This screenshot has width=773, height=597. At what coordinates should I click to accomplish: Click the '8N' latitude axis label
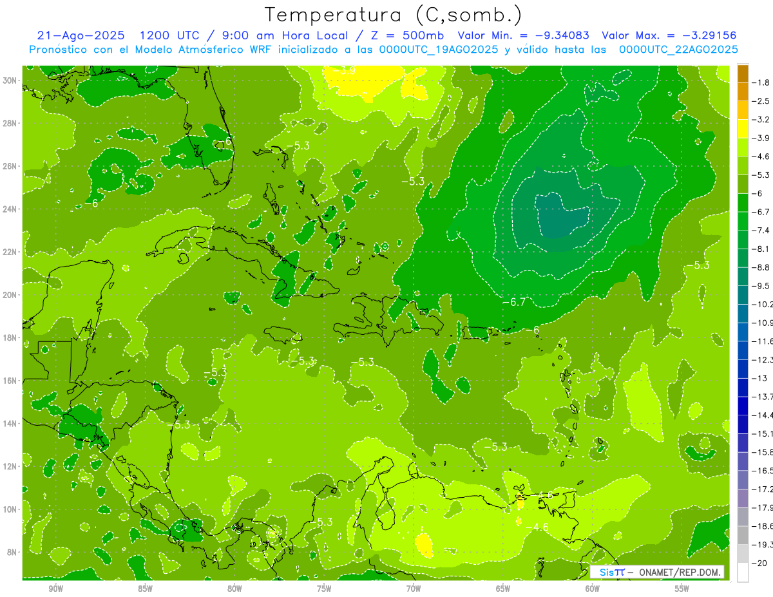pyautogui.click(x=12, y=552)
